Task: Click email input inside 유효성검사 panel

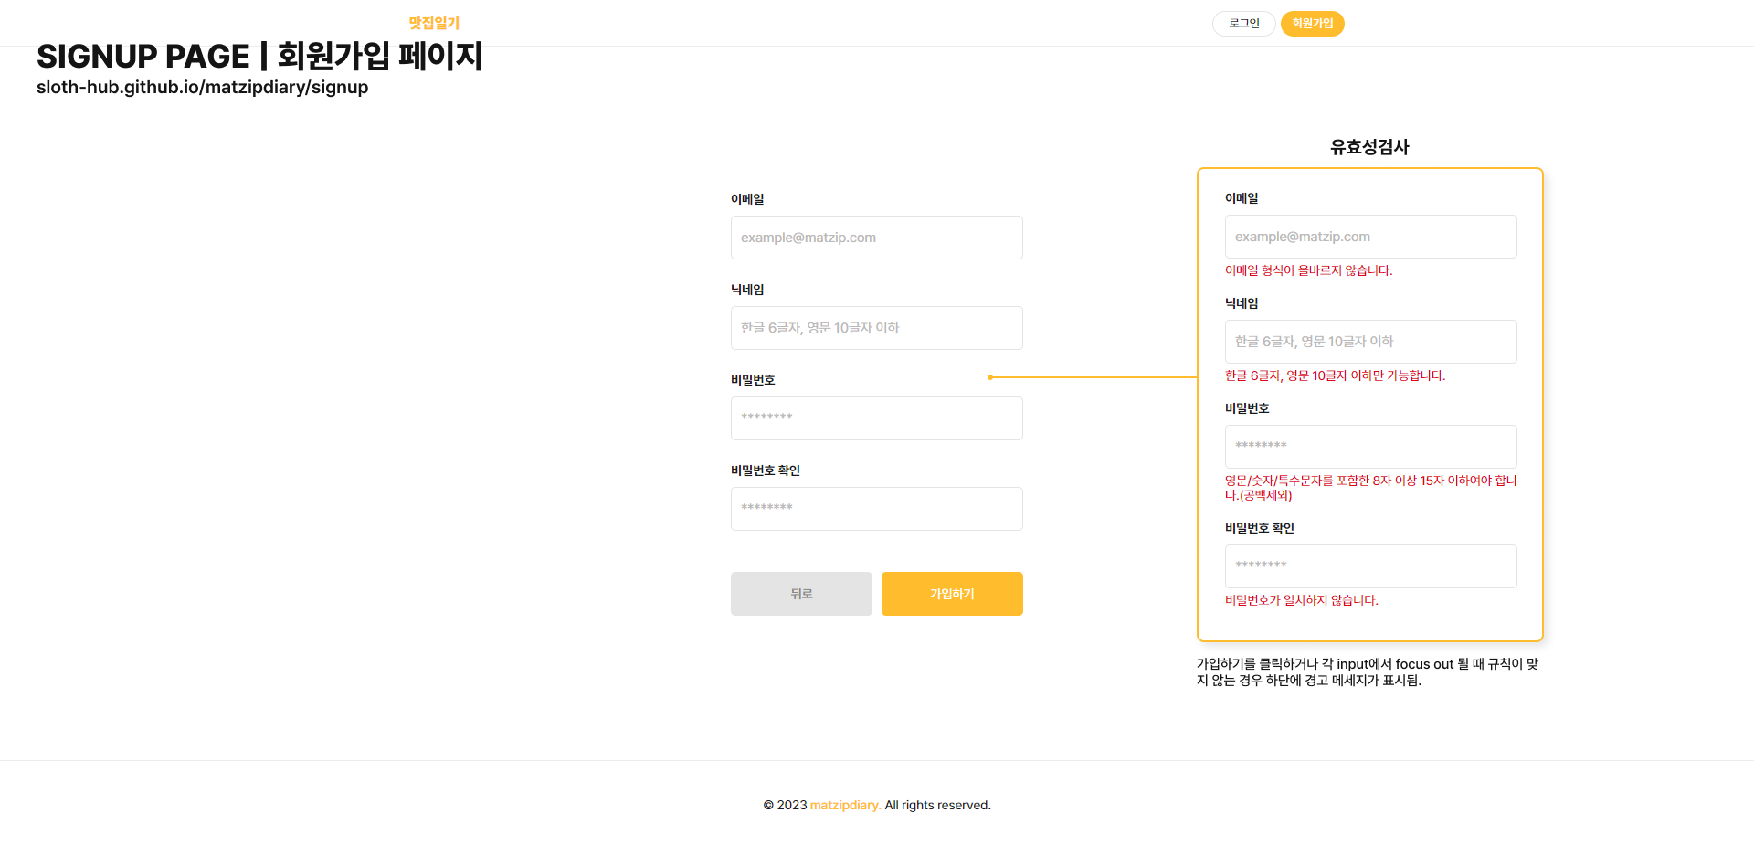Action: [1370, 237]
